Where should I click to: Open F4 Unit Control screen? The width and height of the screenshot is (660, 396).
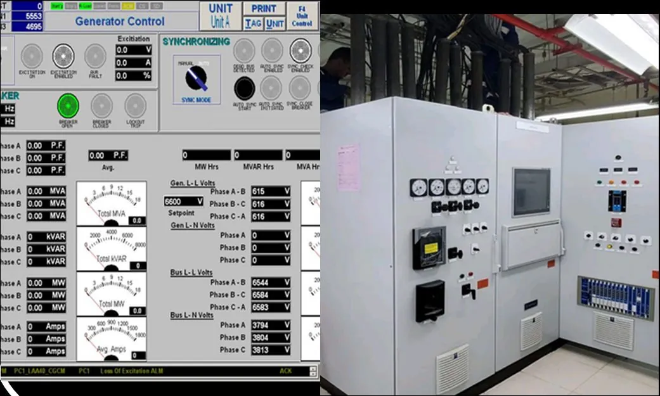point(302,16)
